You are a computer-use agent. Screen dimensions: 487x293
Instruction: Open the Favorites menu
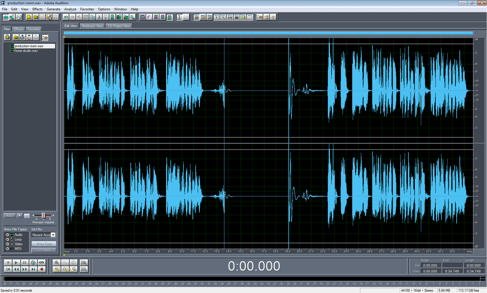pos(87,9)
